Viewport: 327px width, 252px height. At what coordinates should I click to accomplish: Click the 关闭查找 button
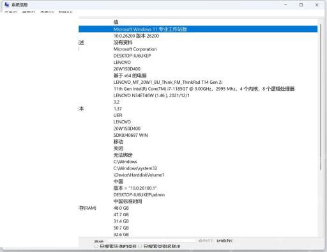pyautogui.click(x=224, y=240)
